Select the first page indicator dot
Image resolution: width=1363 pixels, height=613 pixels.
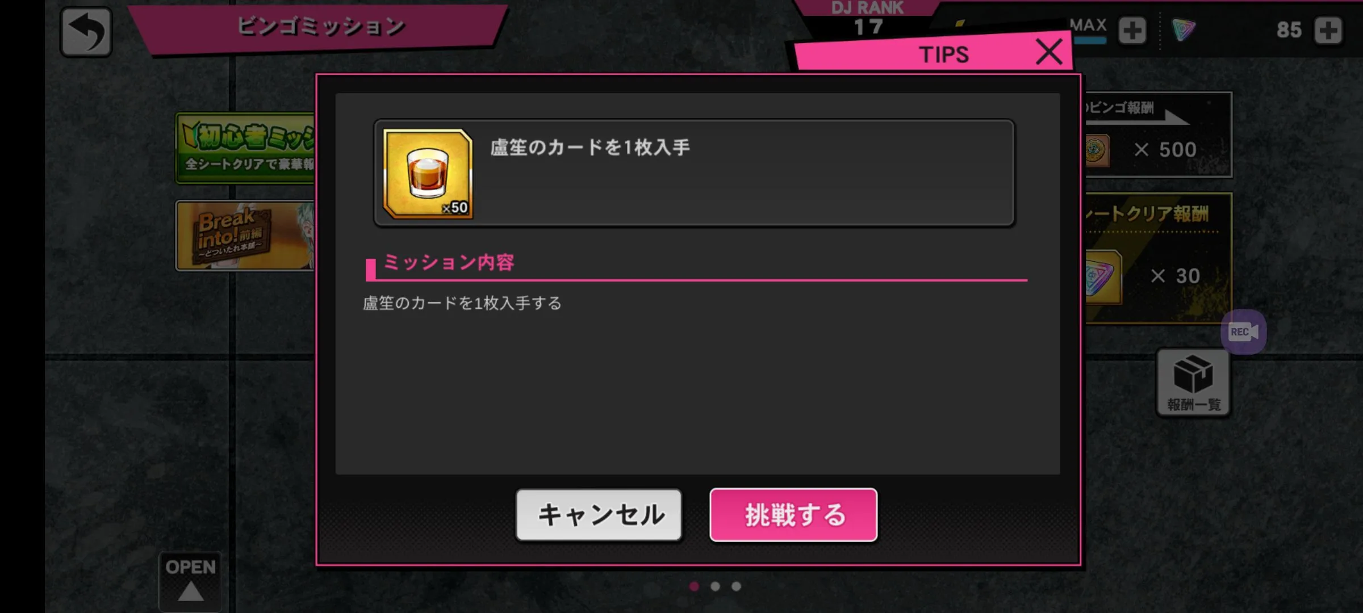[x=694, y=586]
